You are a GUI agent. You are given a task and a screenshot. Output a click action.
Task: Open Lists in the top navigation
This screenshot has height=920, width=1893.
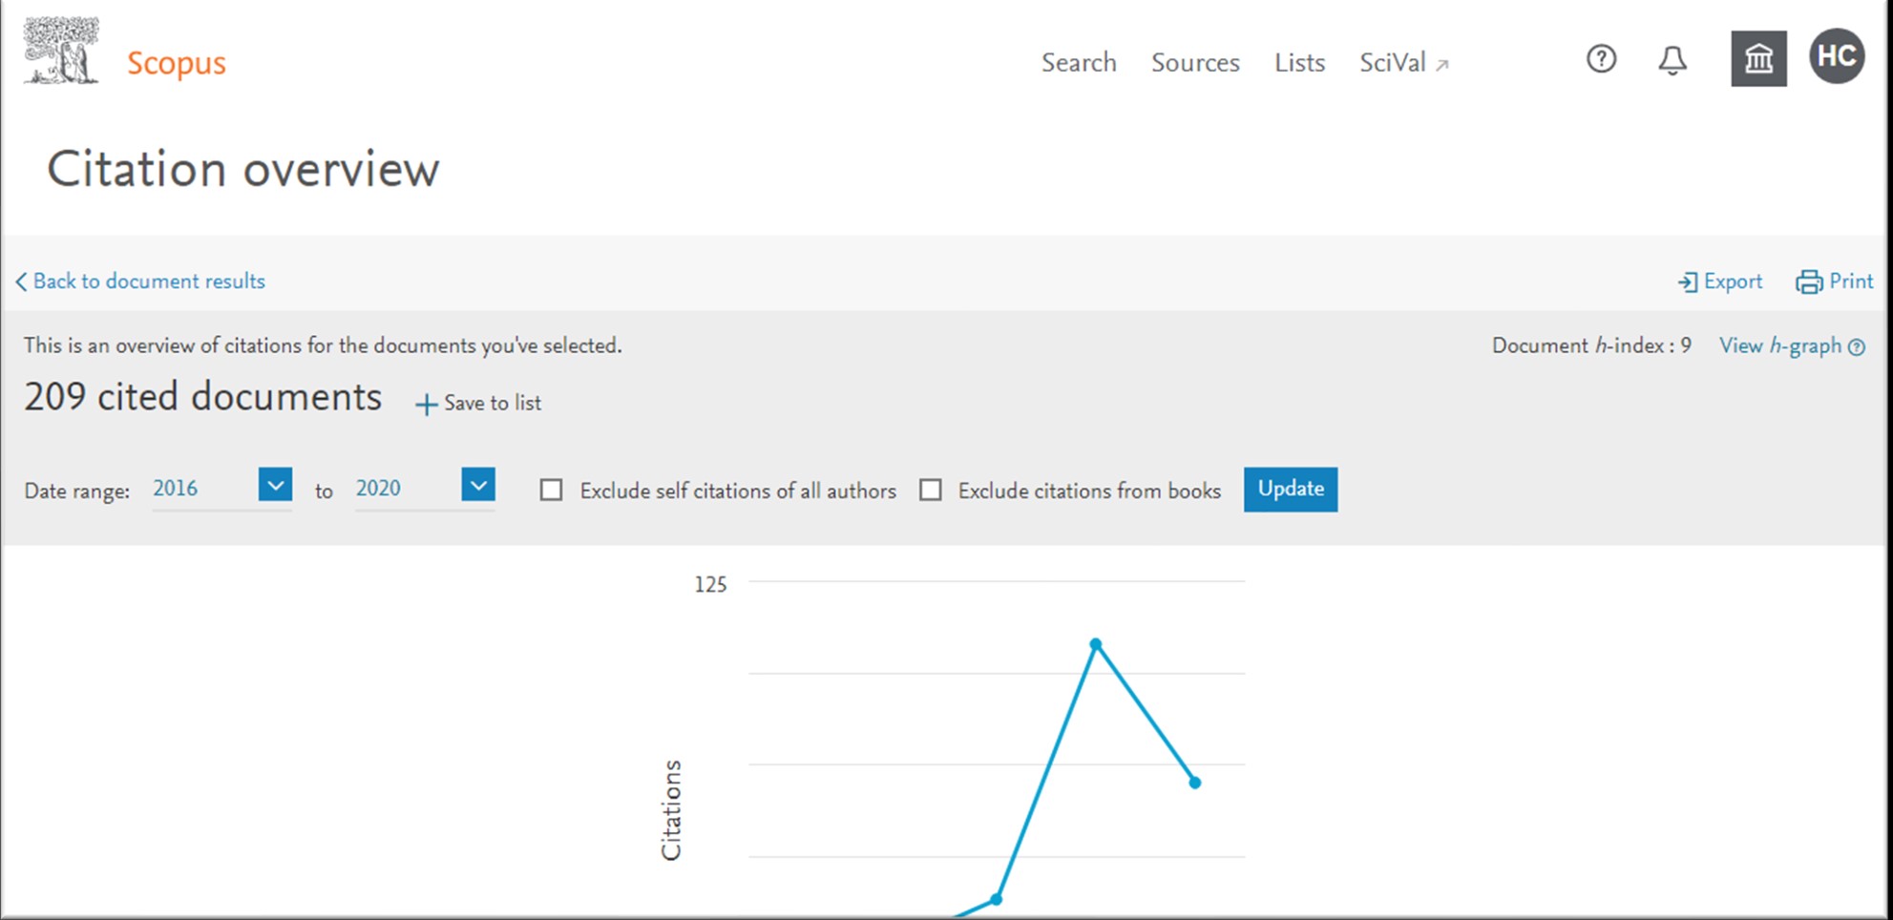1299,63
